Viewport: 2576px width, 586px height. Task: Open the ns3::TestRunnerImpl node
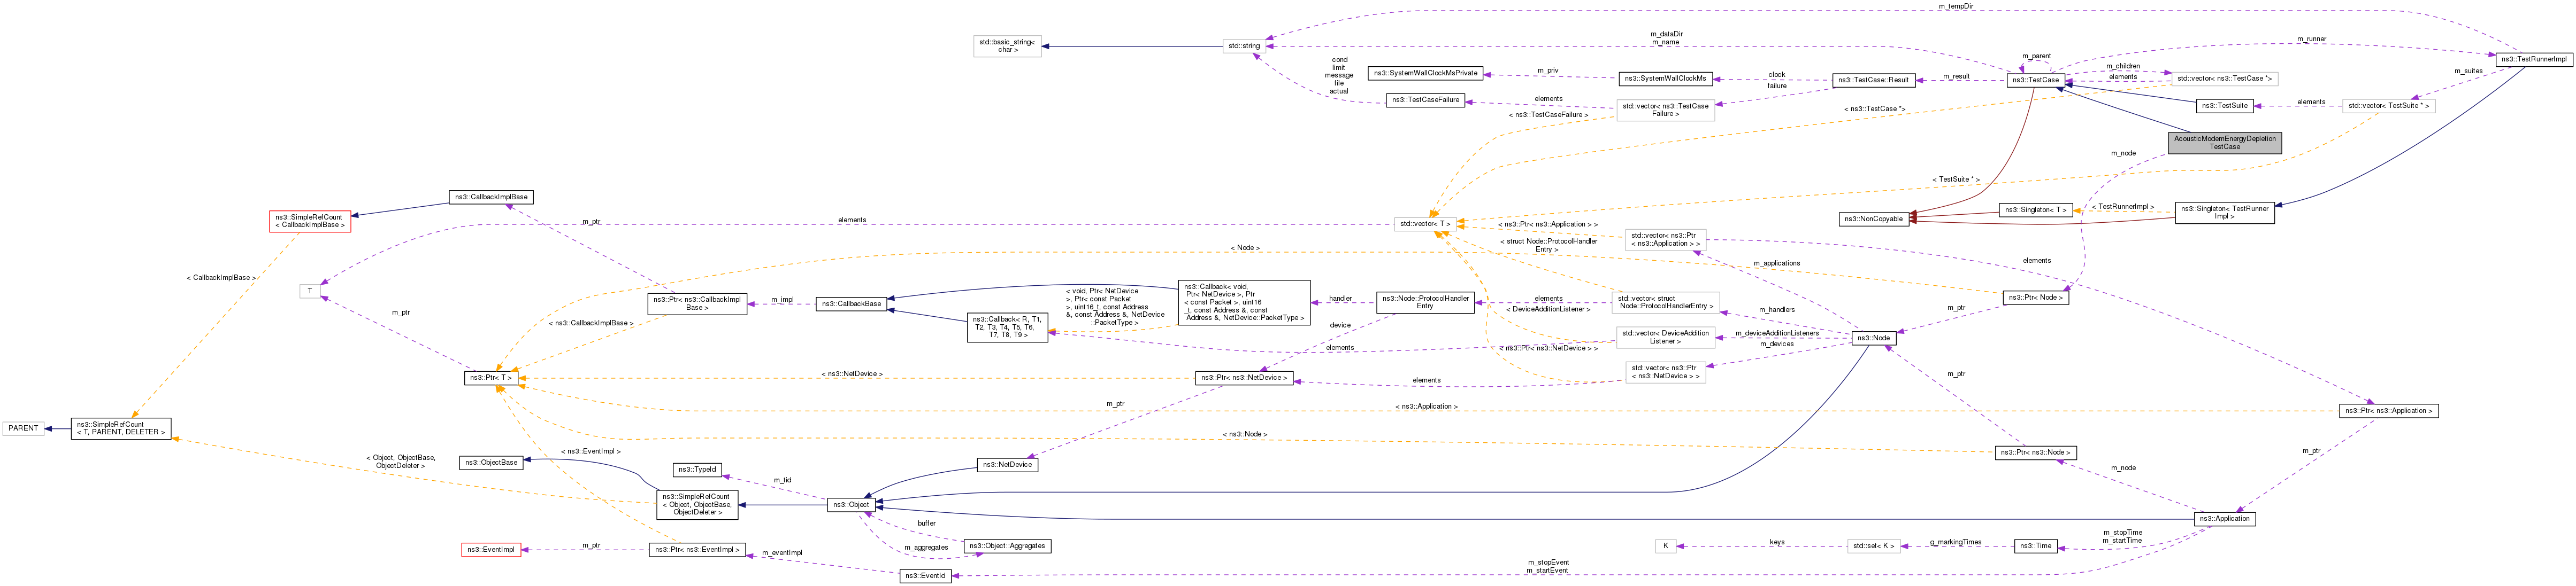click(2533, 59)
